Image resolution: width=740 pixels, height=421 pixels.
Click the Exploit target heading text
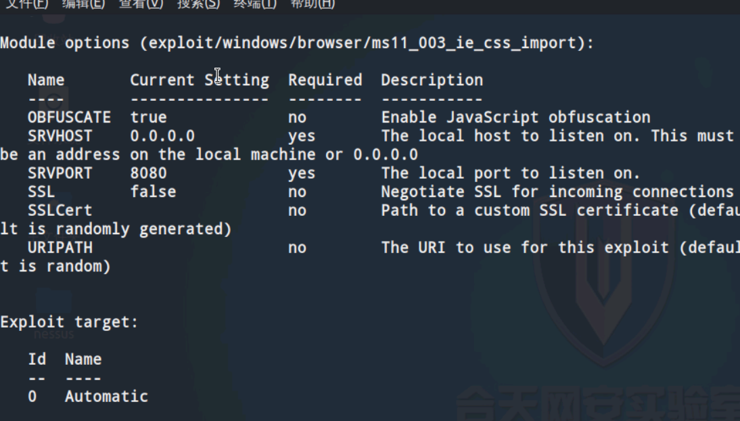pyautogui.click(x=69, y=322)
